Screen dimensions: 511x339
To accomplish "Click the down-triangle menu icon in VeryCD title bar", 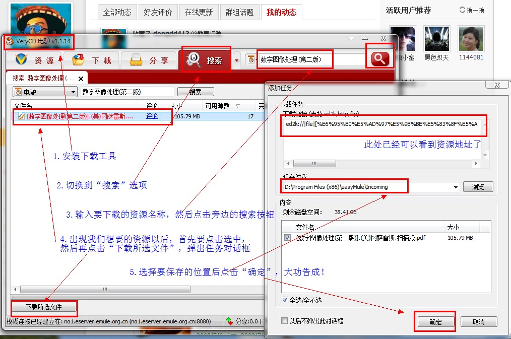I will (x=351, y=38).
